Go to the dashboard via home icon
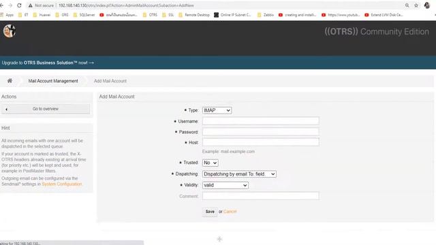 pyautogui.click(x=10, y=80)
